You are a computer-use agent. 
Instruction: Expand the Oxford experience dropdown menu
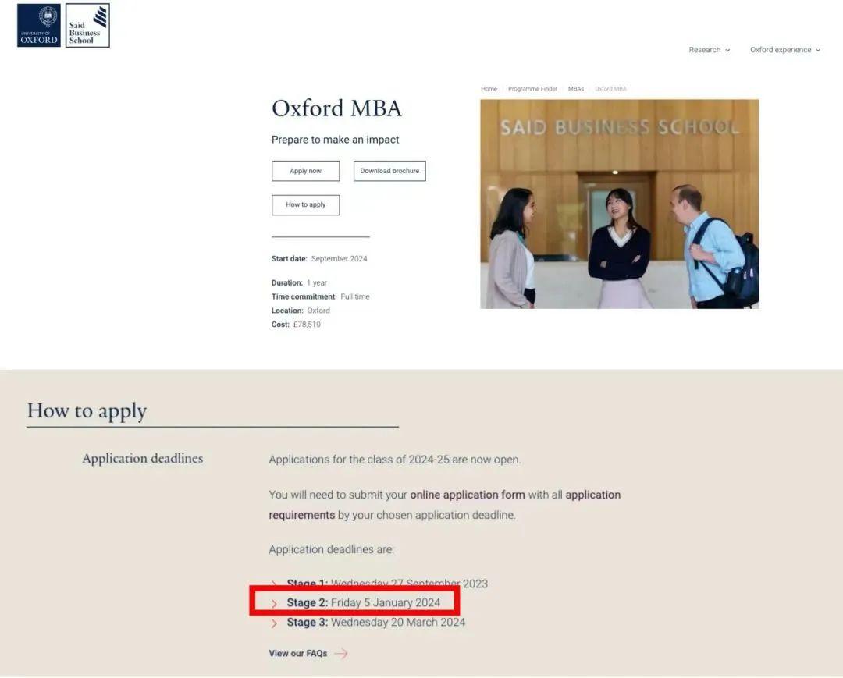tap(785, 50)
